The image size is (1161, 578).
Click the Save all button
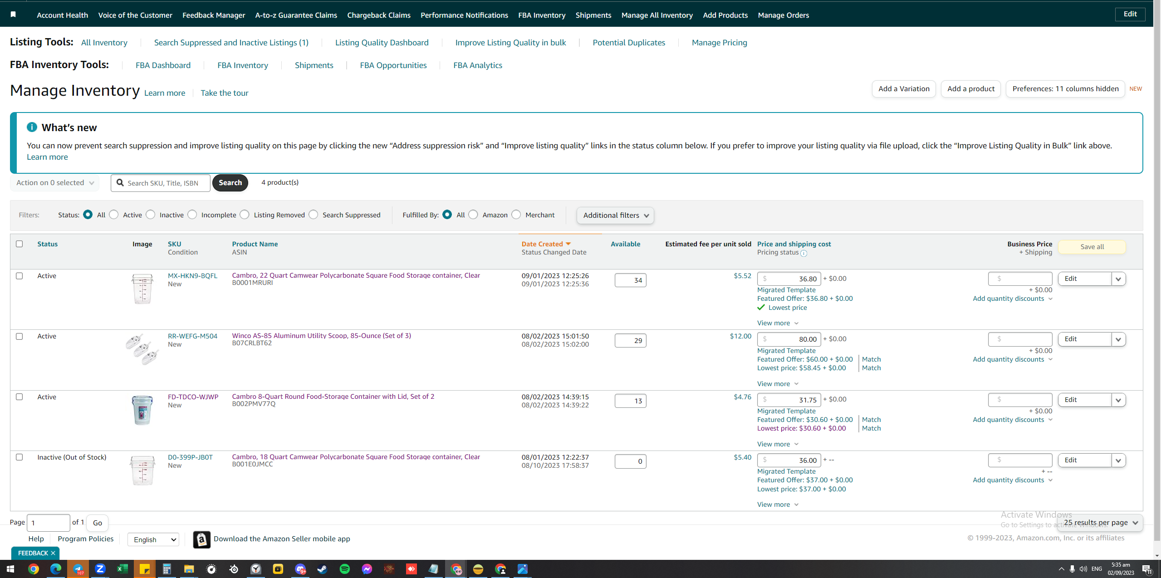pyautogui.click(x=1092, y=247)
